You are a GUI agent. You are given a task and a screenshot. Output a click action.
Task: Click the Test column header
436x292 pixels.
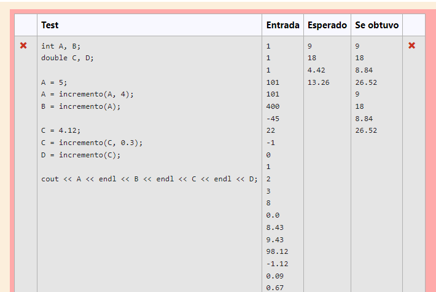(50, 25)
